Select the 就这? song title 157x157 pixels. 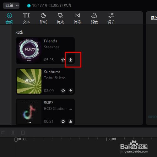[49, 103]
